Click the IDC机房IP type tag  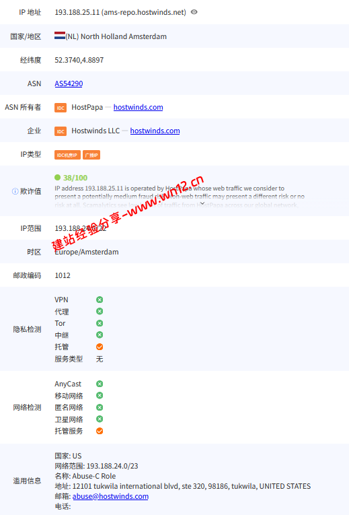coord(67,155)
